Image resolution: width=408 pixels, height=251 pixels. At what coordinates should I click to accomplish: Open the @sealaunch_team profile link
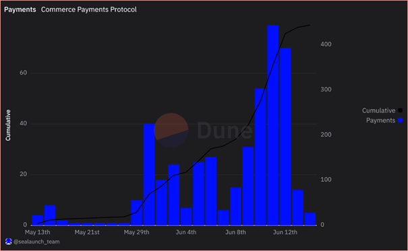pos(36,242)
